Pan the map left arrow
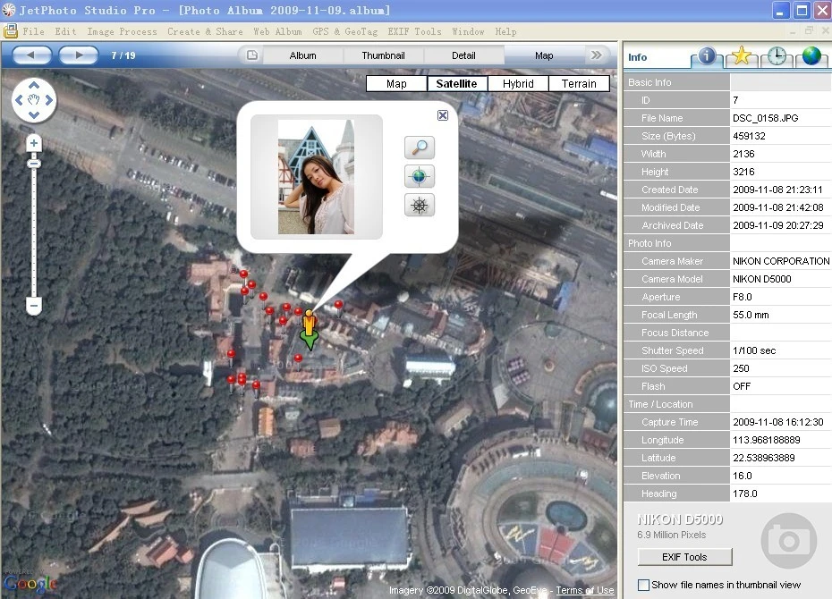832x599 pixels. tap(19, 99)
